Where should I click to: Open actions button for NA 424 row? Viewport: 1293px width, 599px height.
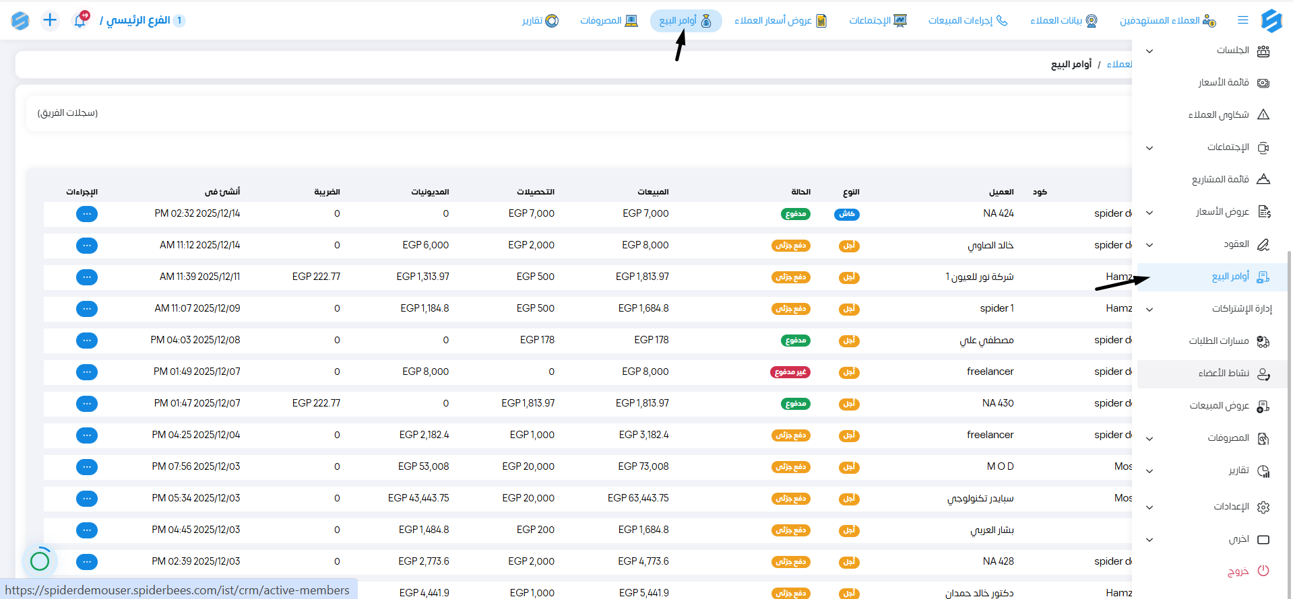pyautogui.click(x=87, y=214)
